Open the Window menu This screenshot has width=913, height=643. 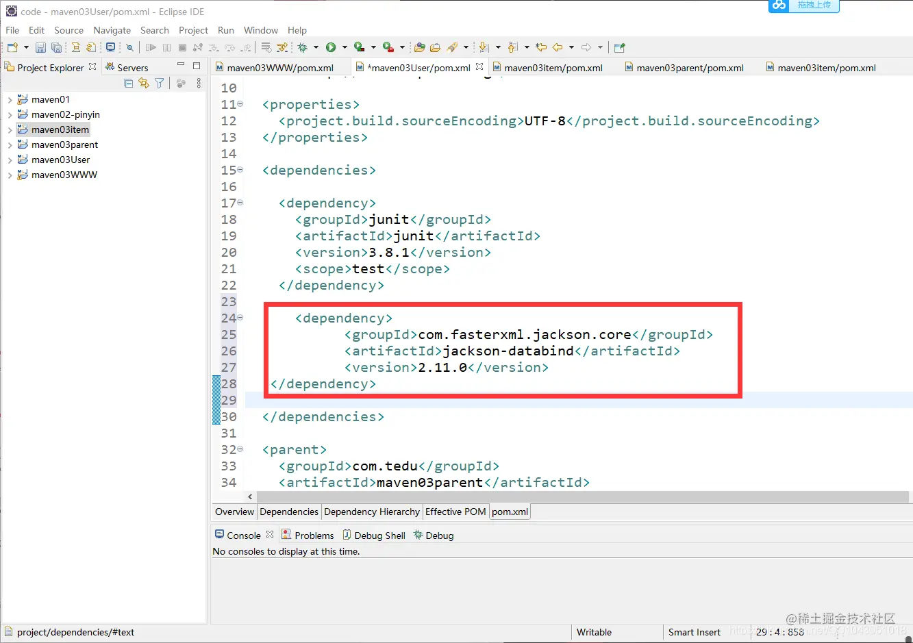(261, 30)
